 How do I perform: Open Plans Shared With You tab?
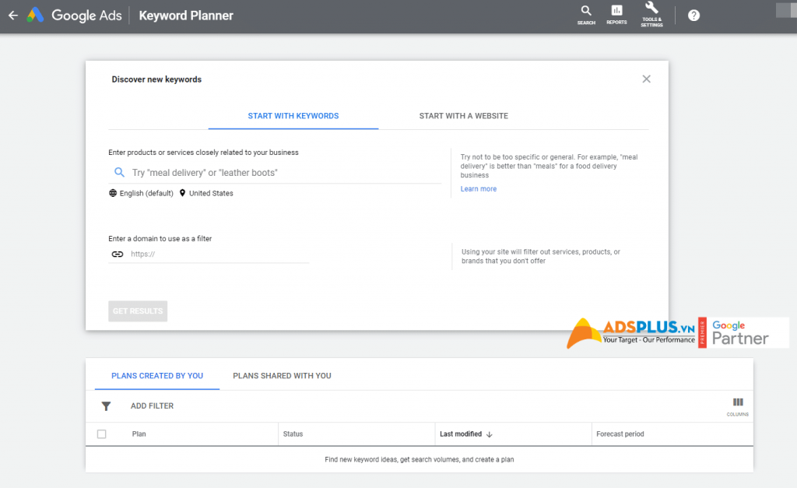pos(282,376)
